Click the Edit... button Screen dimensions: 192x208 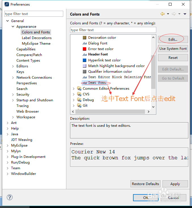[x=173, y=40]
